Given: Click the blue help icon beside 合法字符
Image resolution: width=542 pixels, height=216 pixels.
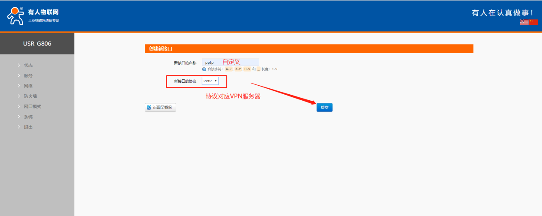Looking at the screenshot, I should [x=204, y=69].
